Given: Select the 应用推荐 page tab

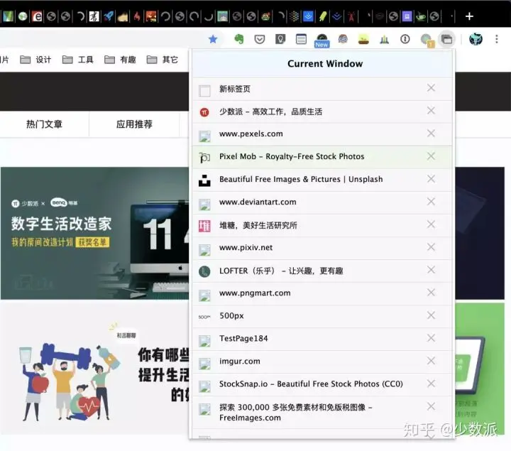Looking at the screenshot, I should pyautogui.click(x=134, y=124).
